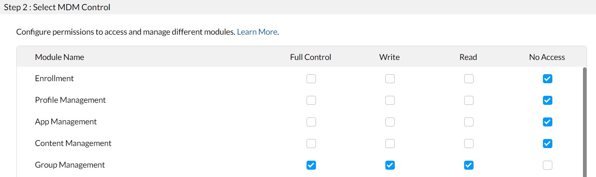This screenshot has height=177, width=596.
Task: Open the Learn More link
Action: 257,32
